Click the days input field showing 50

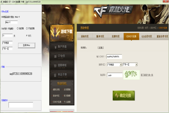[7, 36]
